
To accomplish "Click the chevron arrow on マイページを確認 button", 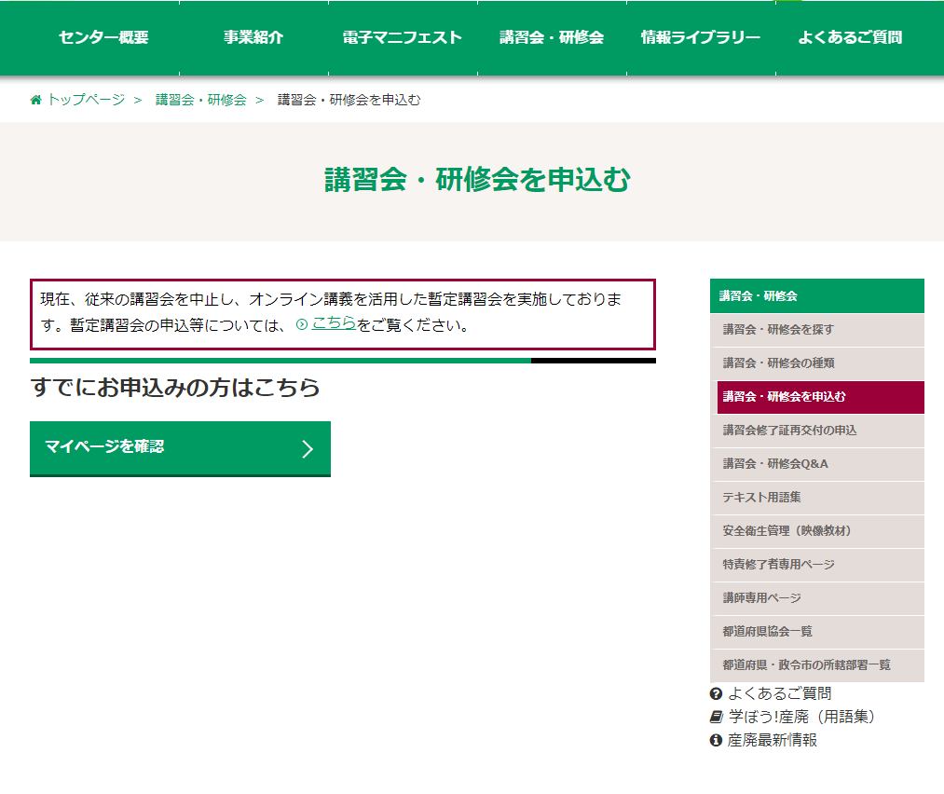I will (x=308, y=449).
